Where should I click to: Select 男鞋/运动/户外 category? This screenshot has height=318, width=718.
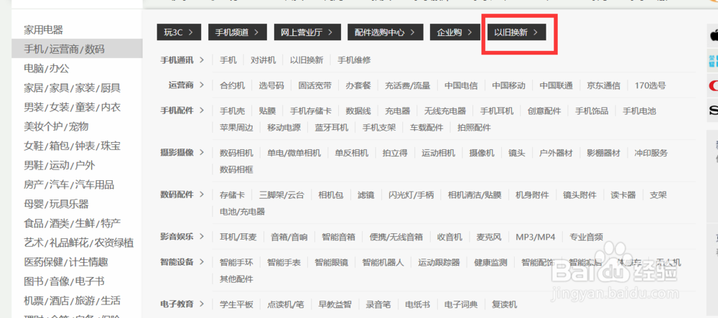pos(60,165)
